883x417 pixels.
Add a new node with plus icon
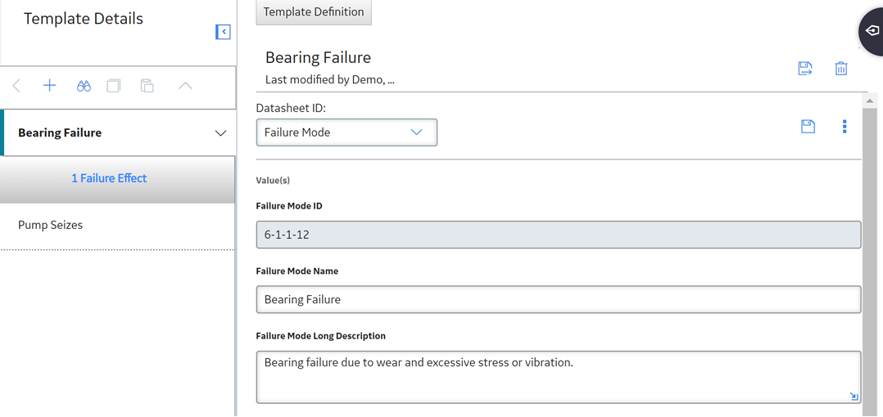[50, 86]
